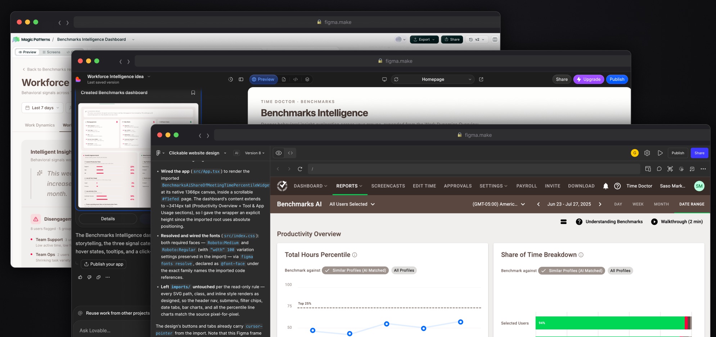Open the Walkthrough (2 min) video link
This screenshot has width=716, height=337.
pyautogui.click(x=677, y=222)
